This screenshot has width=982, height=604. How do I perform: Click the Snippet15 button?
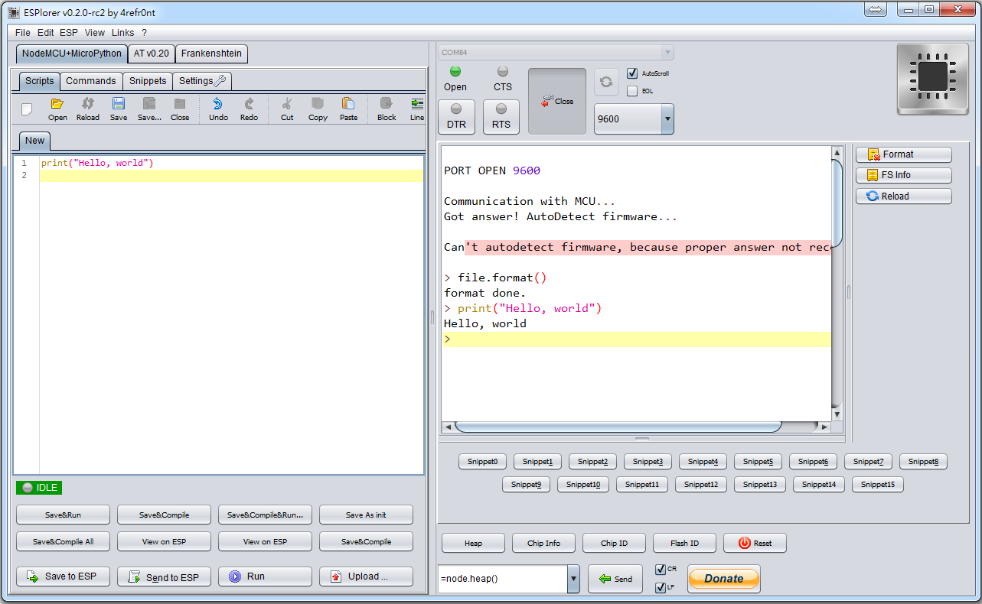click(x=879, y=485)
